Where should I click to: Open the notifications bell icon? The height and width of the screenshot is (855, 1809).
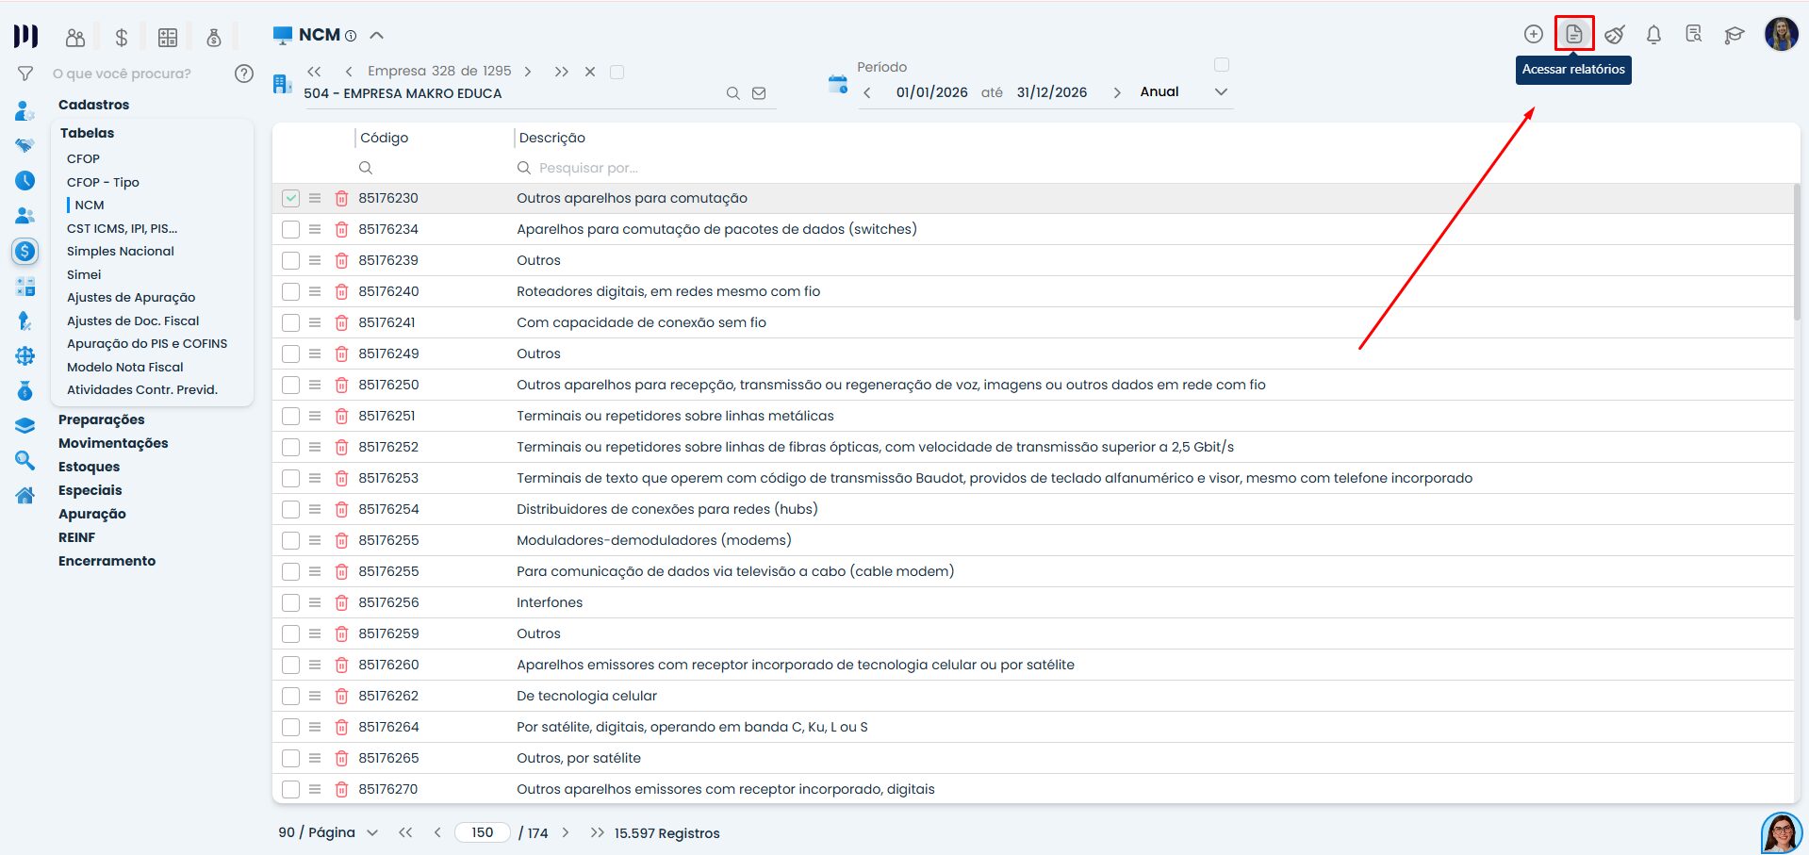[x=1653, y=35]
